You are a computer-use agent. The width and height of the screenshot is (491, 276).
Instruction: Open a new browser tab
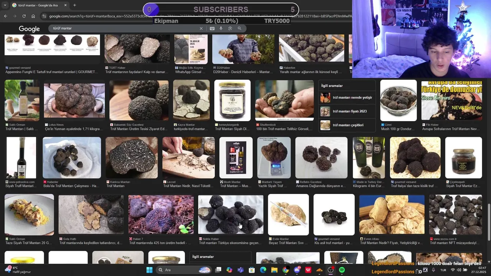click(x=74, y=5)
